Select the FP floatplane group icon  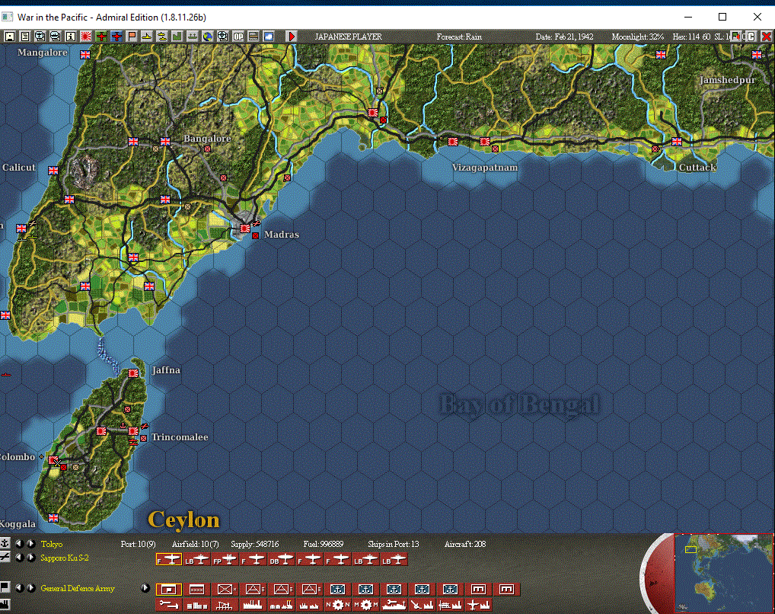225,560
